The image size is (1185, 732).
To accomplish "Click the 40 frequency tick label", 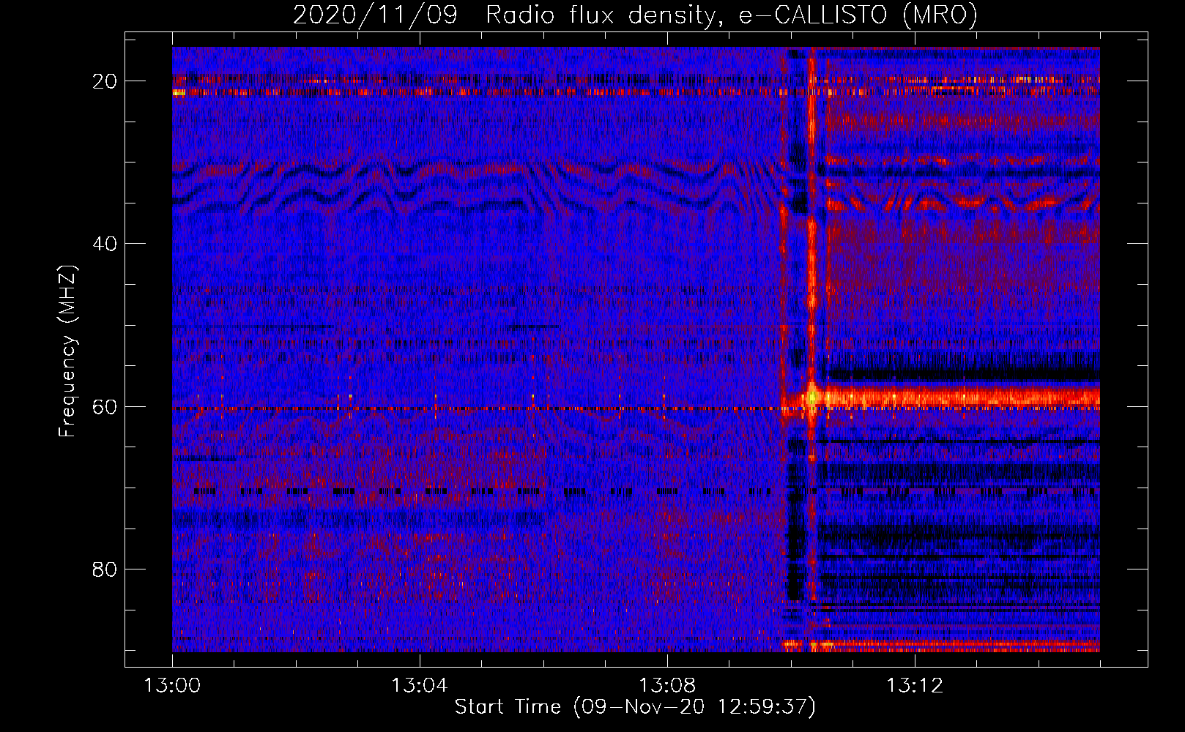I will click(x=105, y=244).
